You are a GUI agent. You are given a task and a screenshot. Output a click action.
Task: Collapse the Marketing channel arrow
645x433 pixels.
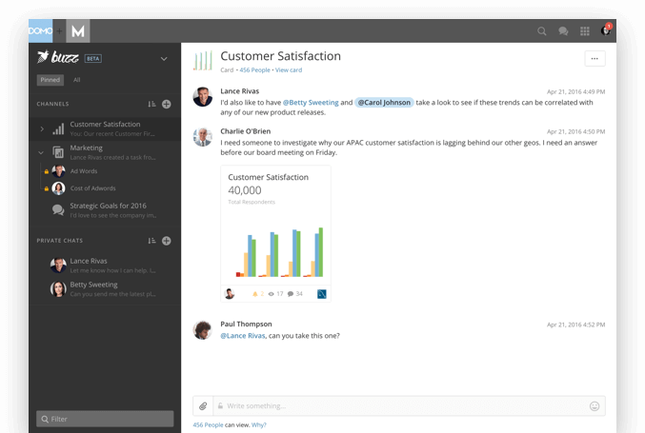tap(41, 152)
